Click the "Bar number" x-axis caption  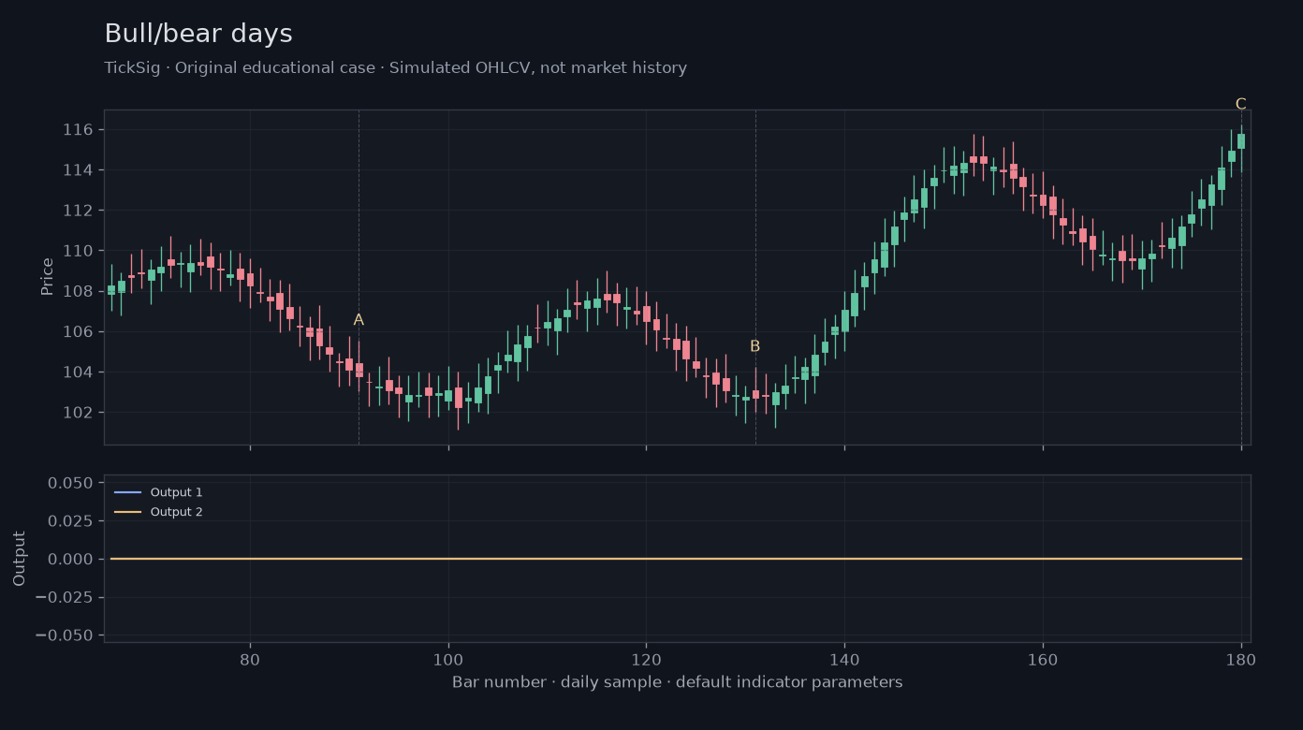(678, 682)
